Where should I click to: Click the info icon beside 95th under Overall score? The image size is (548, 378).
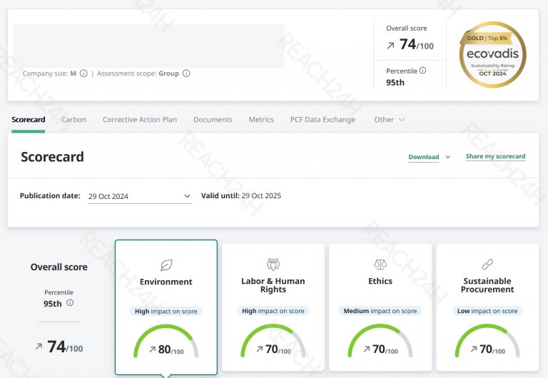[70, 302]
